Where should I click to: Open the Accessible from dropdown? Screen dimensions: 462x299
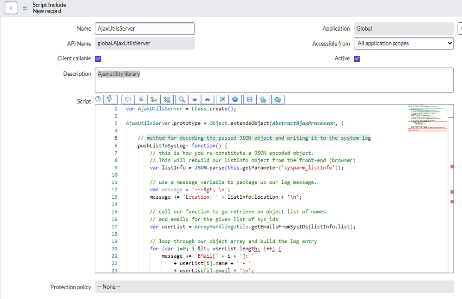pyautogui.click(x=403, y=43)
